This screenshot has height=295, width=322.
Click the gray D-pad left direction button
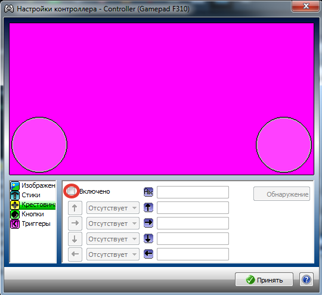[x=75, y=254]
